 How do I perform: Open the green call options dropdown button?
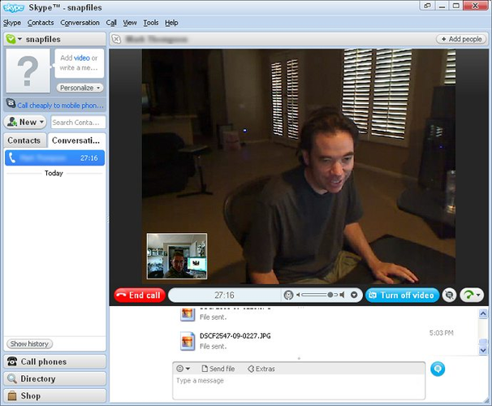tap(472, 296)
